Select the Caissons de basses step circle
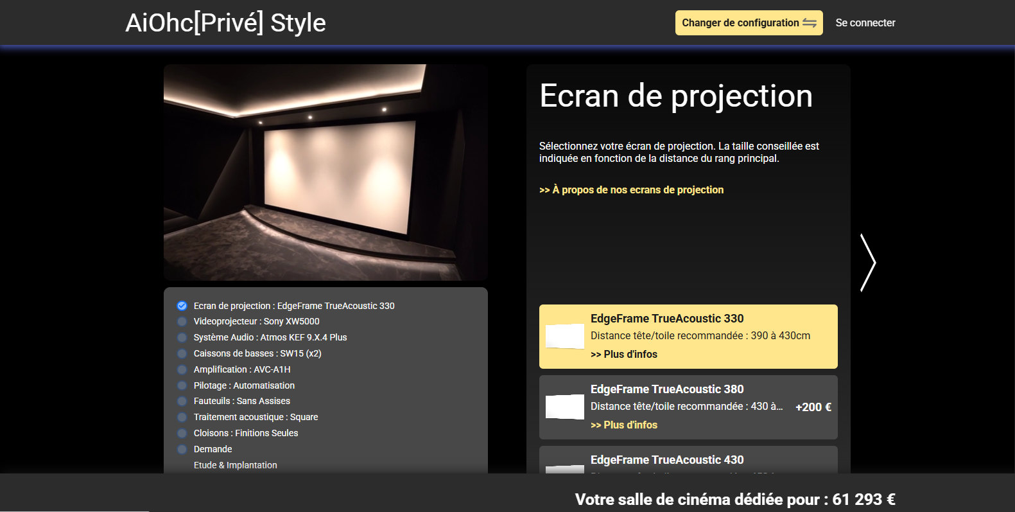 tap(182, 354)
